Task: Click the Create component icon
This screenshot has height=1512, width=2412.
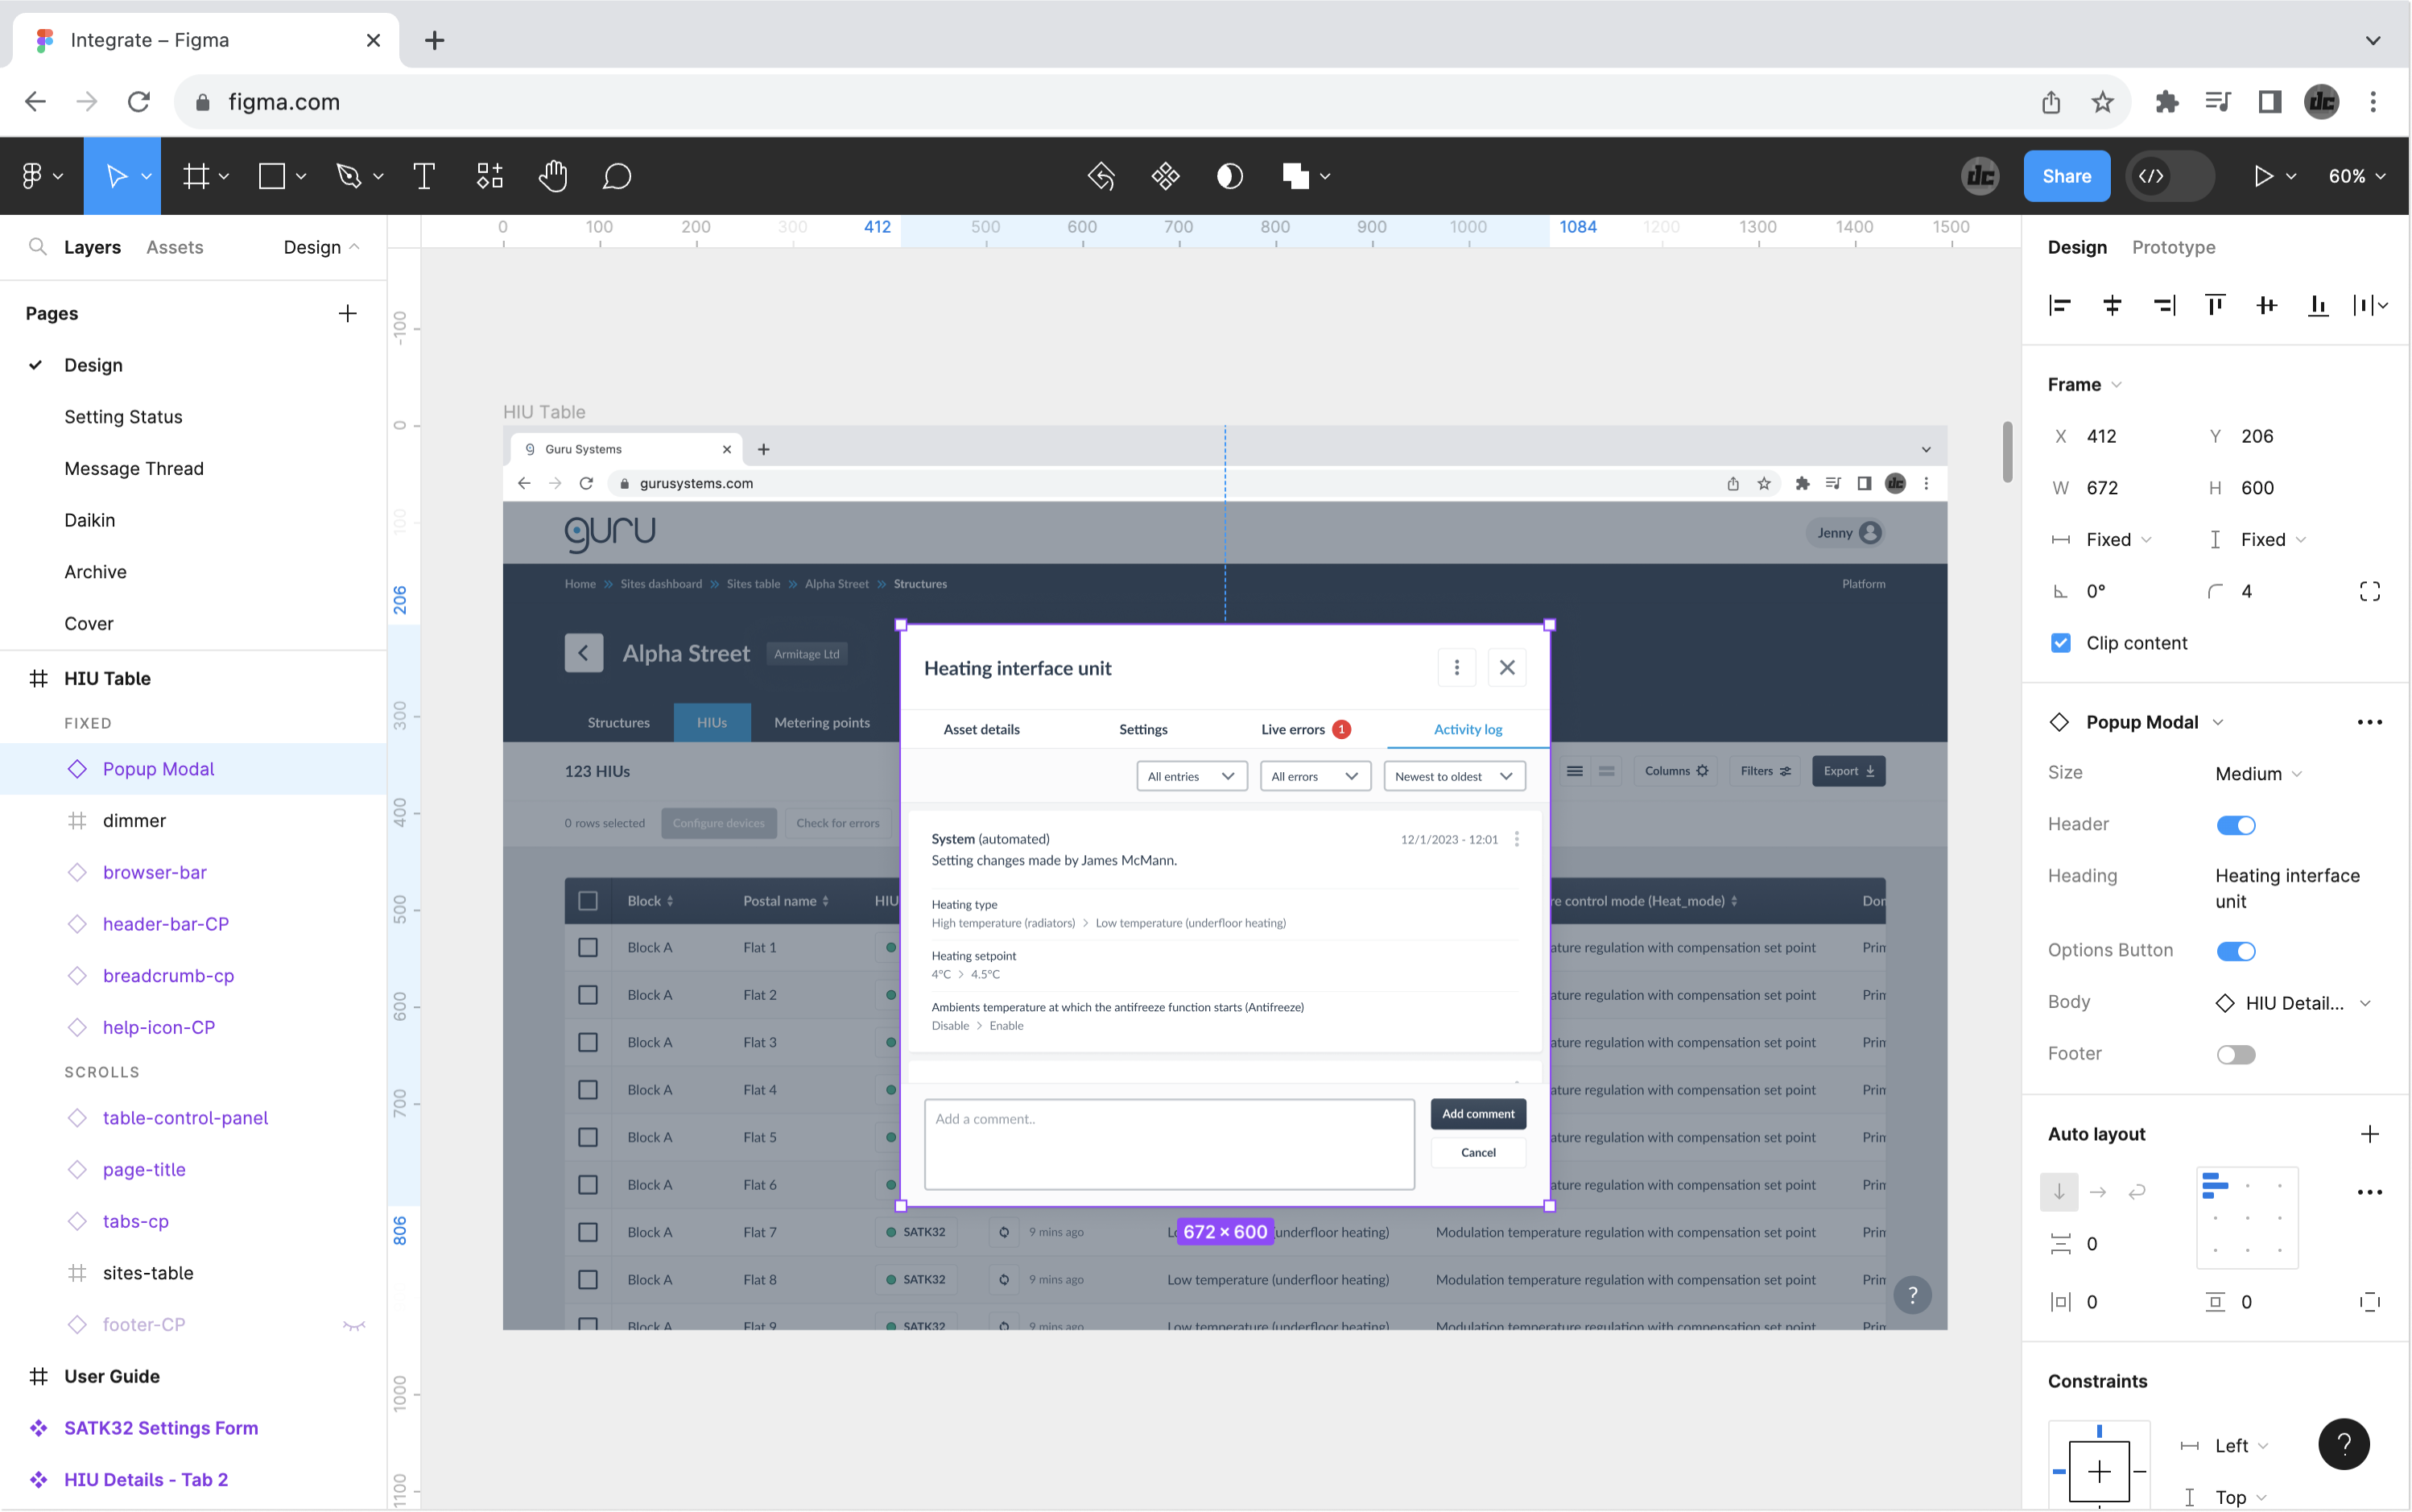Action: pyautogui.click(x=1165, y=176)
